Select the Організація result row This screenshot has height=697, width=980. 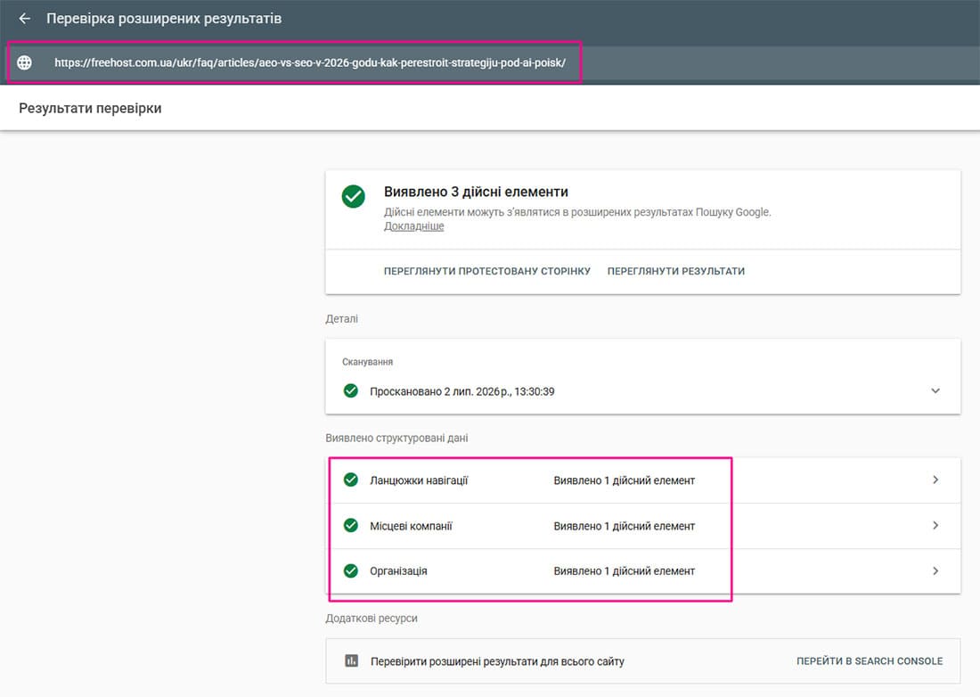[x=643, y=570]
